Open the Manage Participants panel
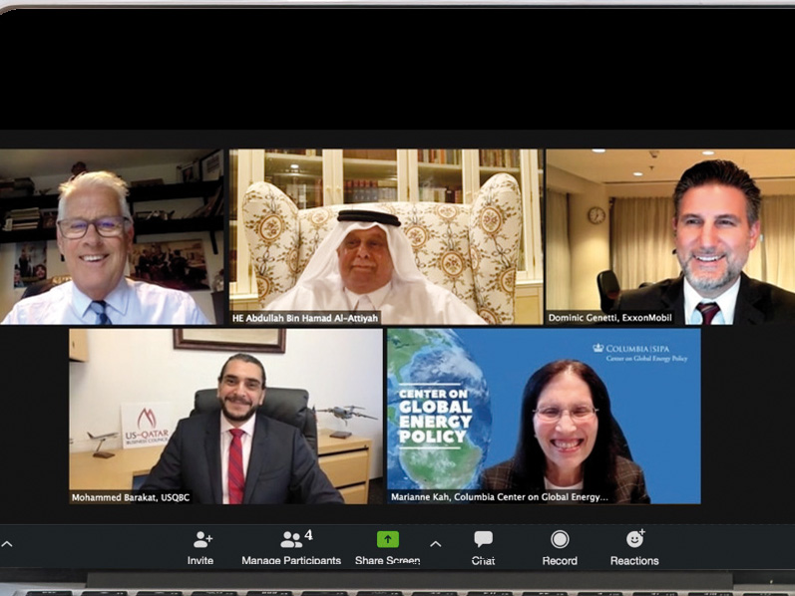Viewport: 795px width, 596px height. [x=291, y=547]
